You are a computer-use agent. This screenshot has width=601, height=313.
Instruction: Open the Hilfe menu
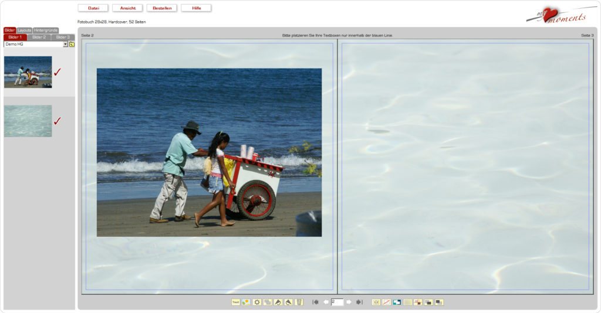[x=196, y=8]
